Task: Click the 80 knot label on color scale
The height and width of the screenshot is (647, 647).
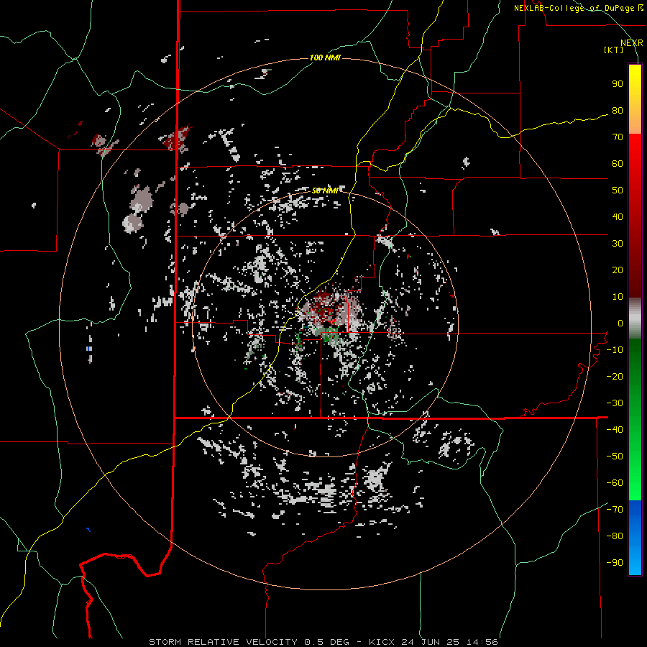Action: [x=618, y=111]
